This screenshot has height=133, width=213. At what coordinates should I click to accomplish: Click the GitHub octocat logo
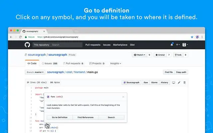point(27,45)
